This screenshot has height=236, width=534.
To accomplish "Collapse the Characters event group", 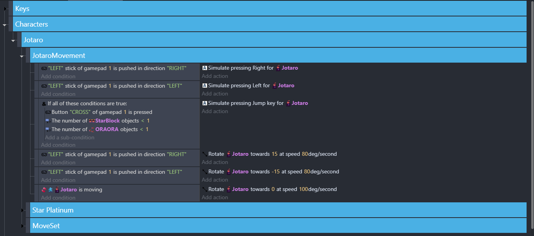I will click(x=5, y=25).
